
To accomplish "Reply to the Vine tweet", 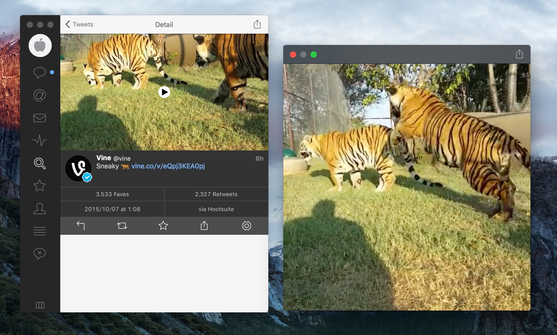I will point(81,226).
